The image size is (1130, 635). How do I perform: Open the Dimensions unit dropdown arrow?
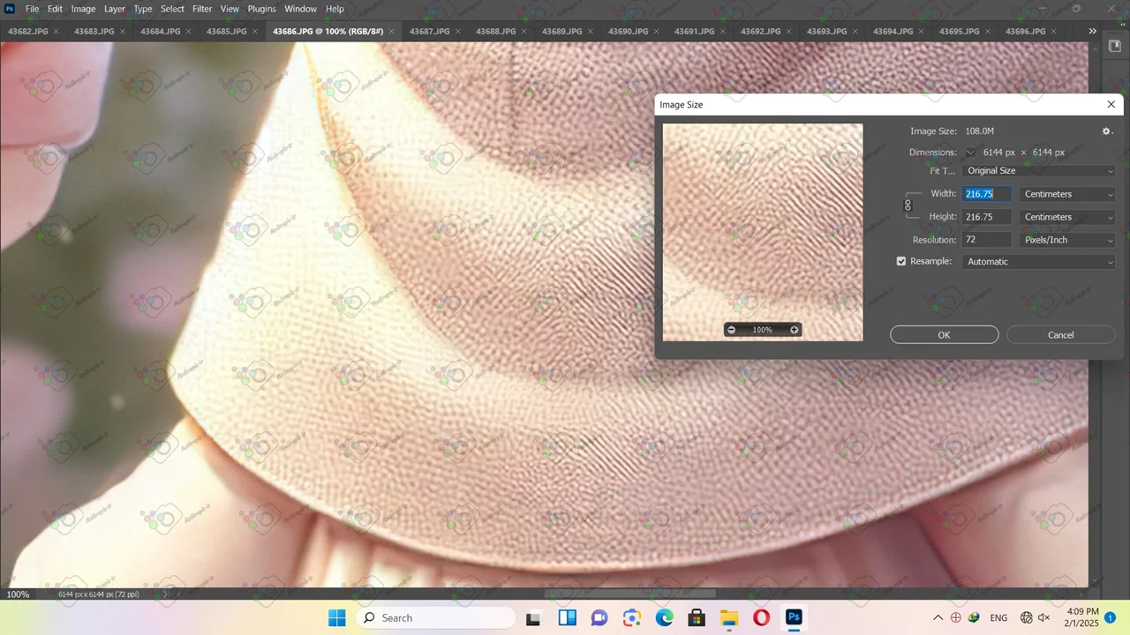[x=970, y=153]
